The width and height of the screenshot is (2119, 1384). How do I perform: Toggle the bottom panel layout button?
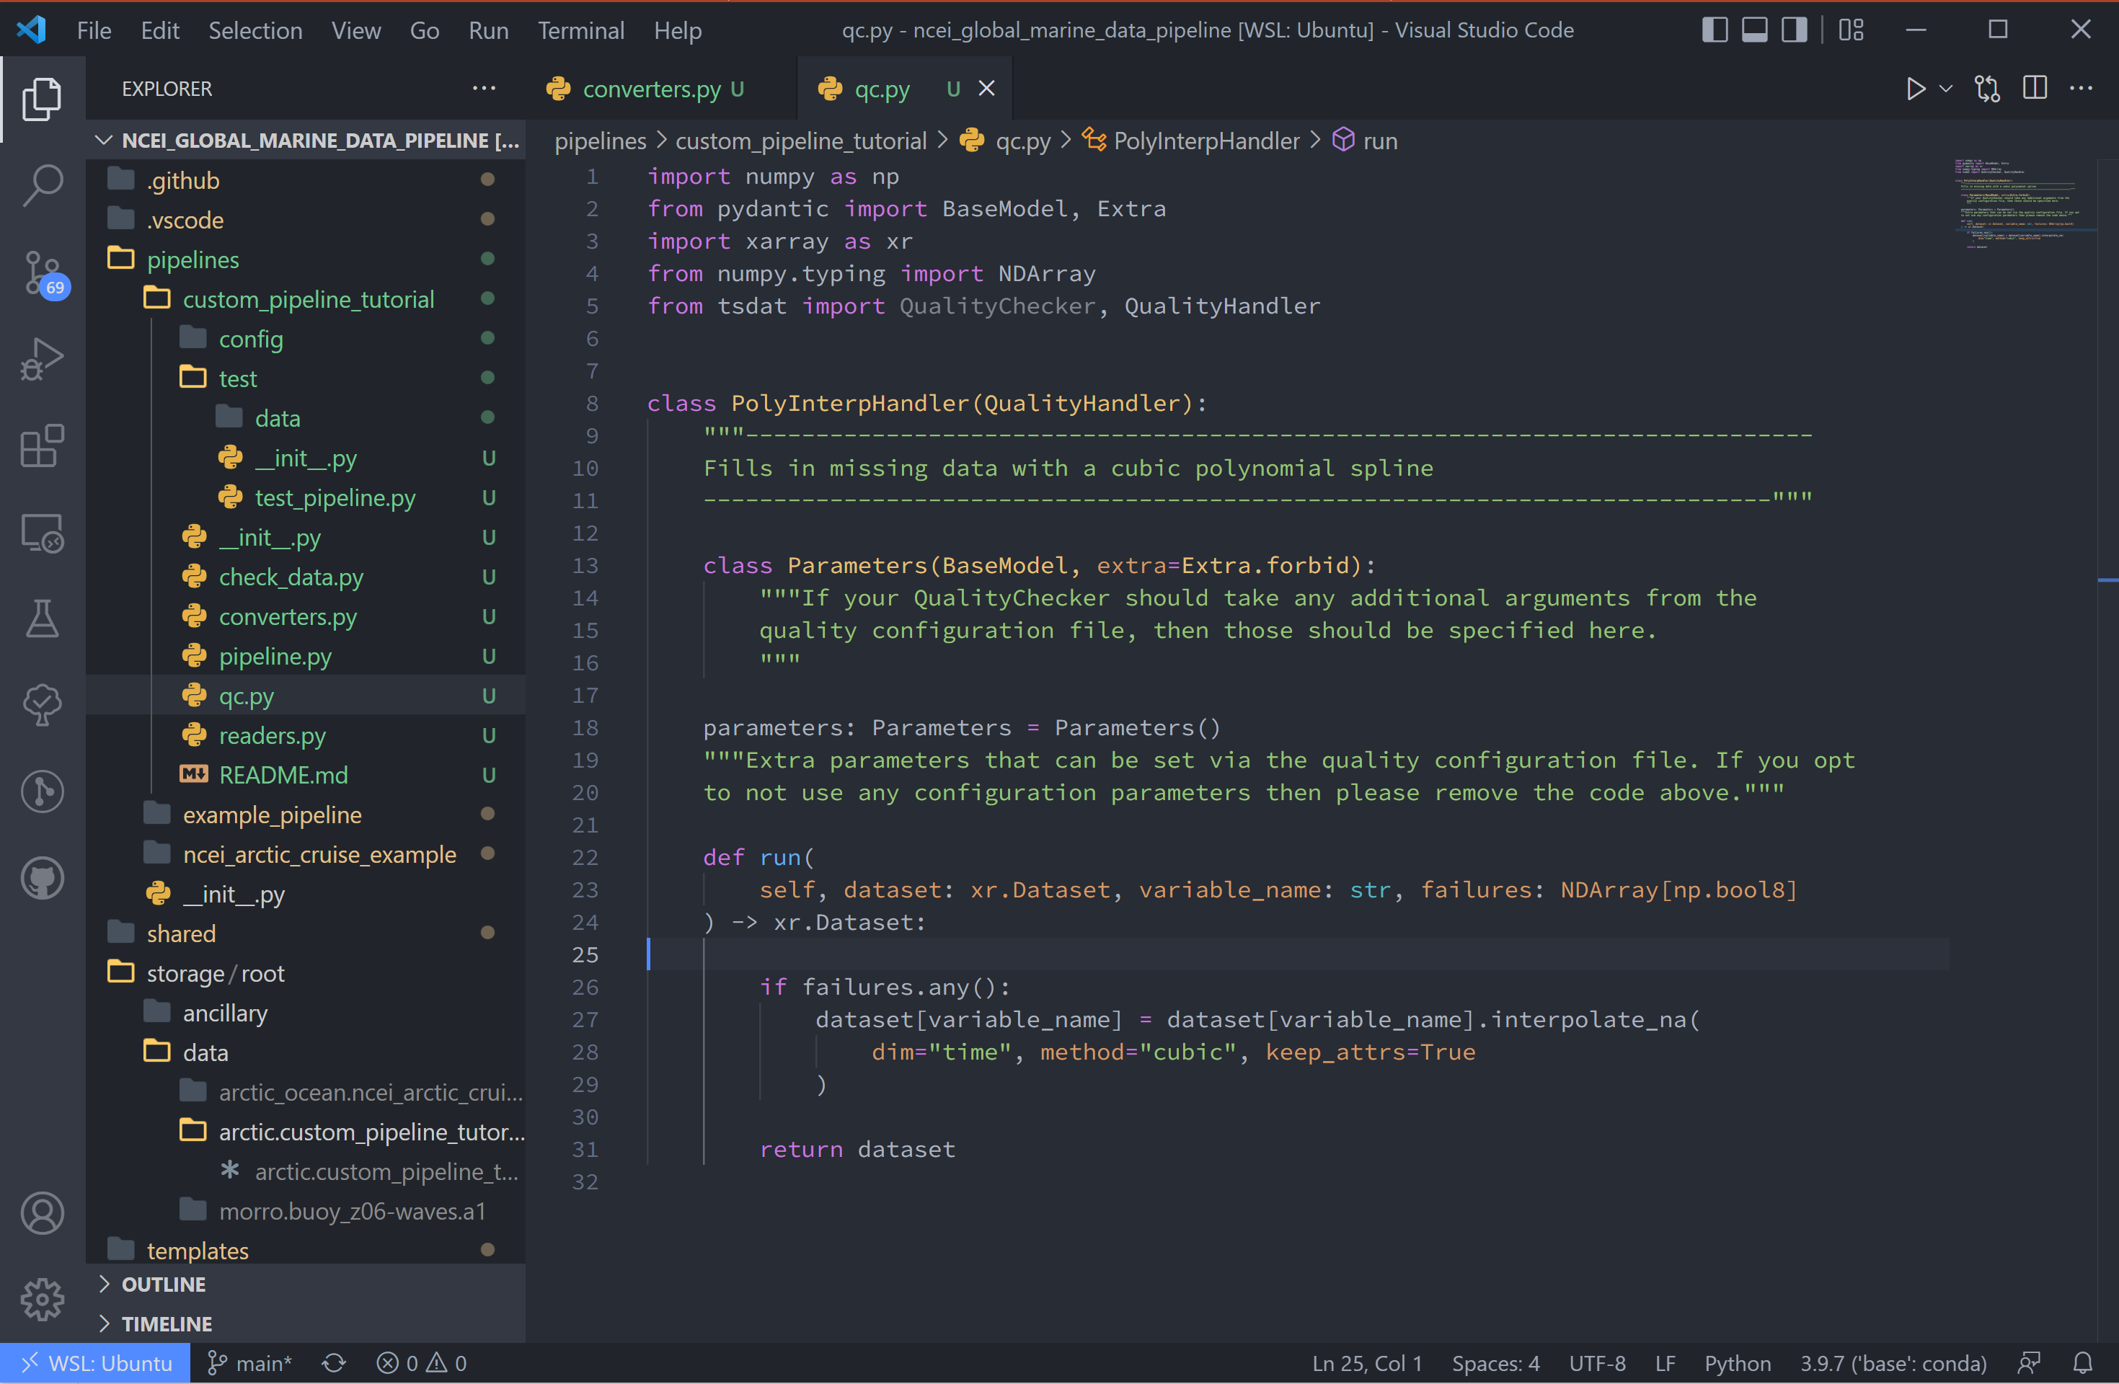(x=1754, y=30)
